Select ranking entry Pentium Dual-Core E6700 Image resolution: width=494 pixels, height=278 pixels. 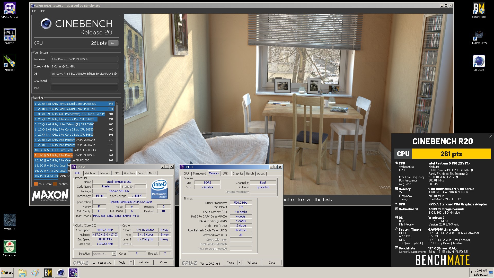point(74,109)
